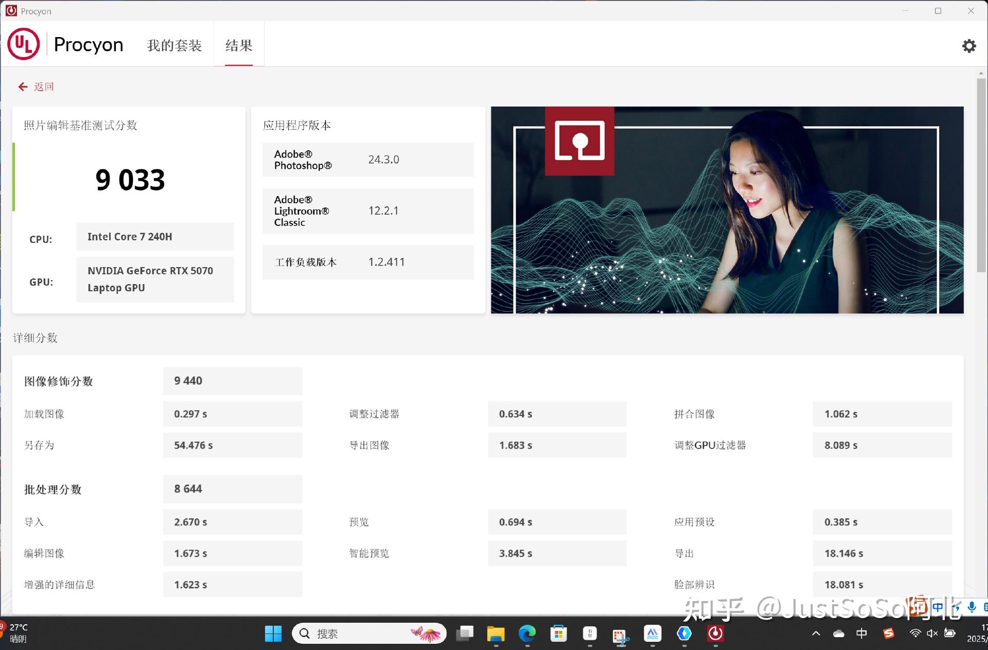The width and height of the screenshot is (988, 650).
Task: Open the Microsoft Store taskbar icon
Action: tap(558, 634)
